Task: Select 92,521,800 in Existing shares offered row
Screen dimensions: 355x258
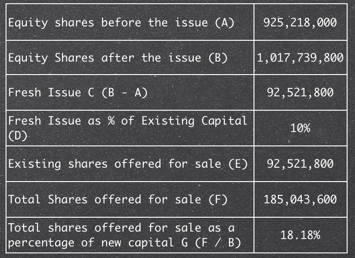Action: [x=300, y=164]
